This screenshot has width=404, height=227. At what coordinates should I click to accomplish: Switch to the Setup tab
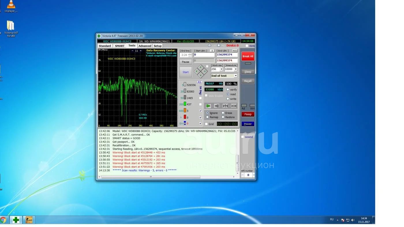158,46
